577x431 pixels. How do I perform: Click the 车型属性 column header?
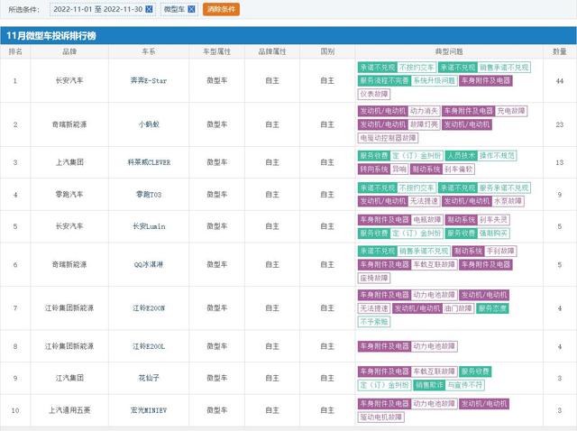click(216, 51)
